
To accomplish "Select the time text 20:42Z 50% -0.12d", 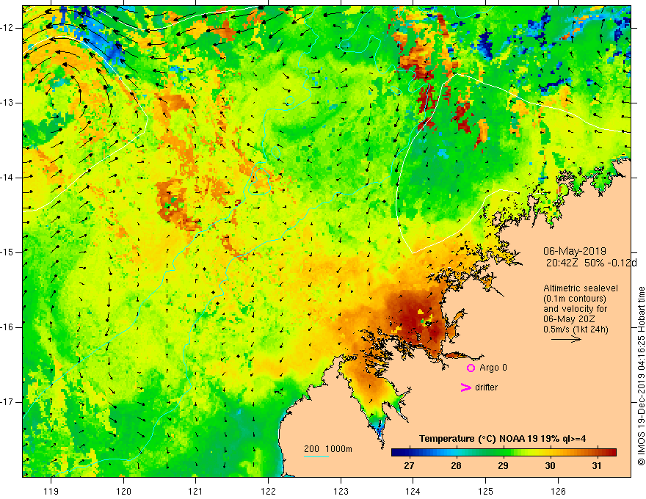I will [592, 263].
